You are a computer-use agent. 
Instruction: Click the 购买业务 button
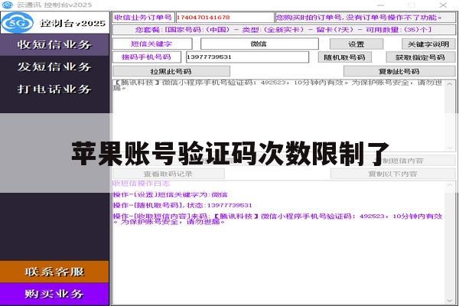[x=54, y=294]
